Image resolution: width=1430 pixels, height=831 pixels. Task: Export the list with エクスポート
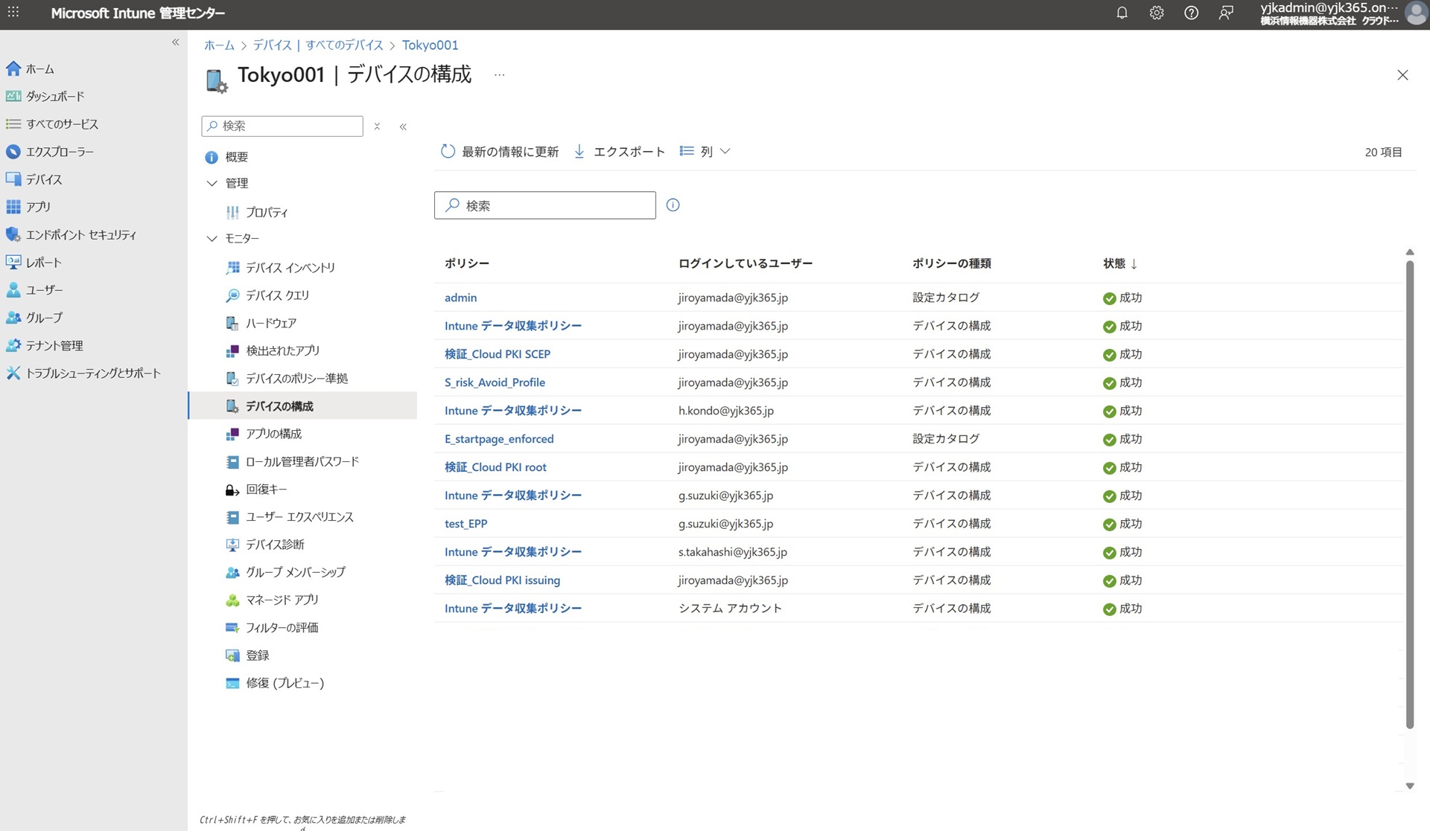point(619,152)
